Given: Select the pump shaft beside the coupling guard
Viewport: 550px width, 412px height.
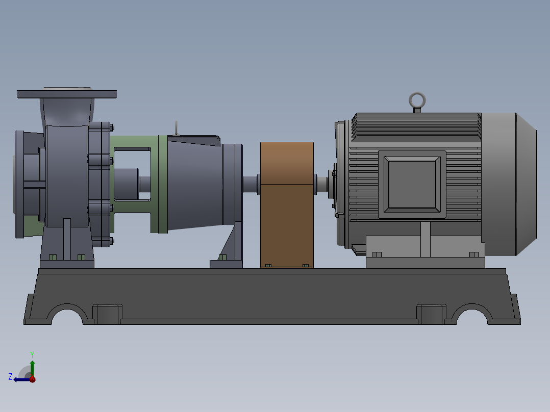Looking at the screenshot, I should (x=251, y=185).
